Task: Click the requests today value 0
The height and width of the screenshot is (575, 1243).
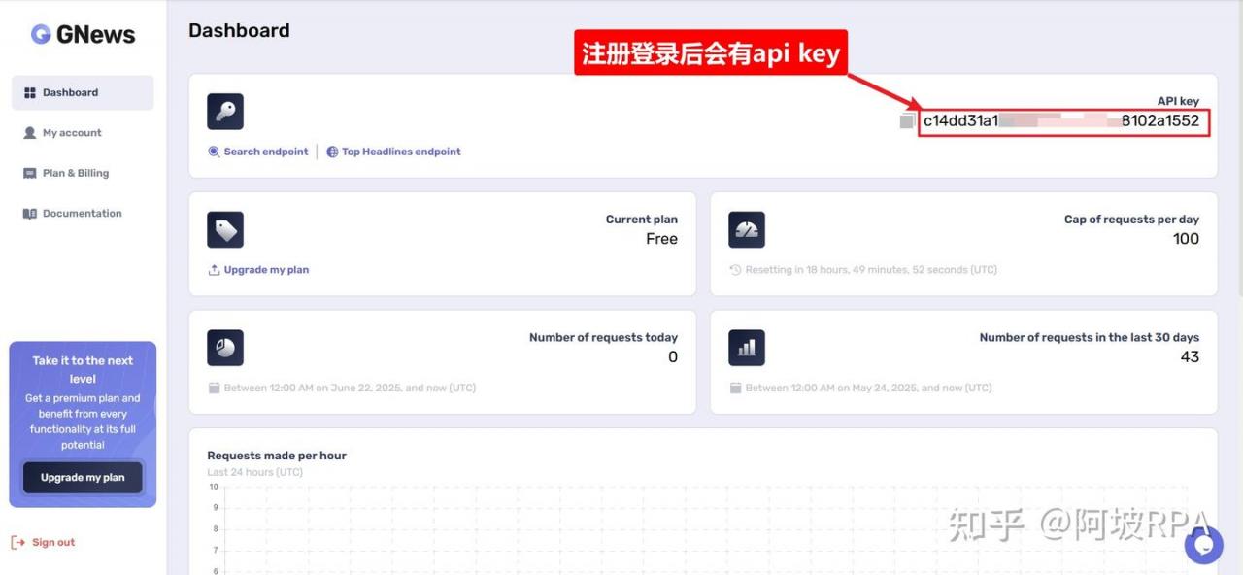Action: pos(673,356)
